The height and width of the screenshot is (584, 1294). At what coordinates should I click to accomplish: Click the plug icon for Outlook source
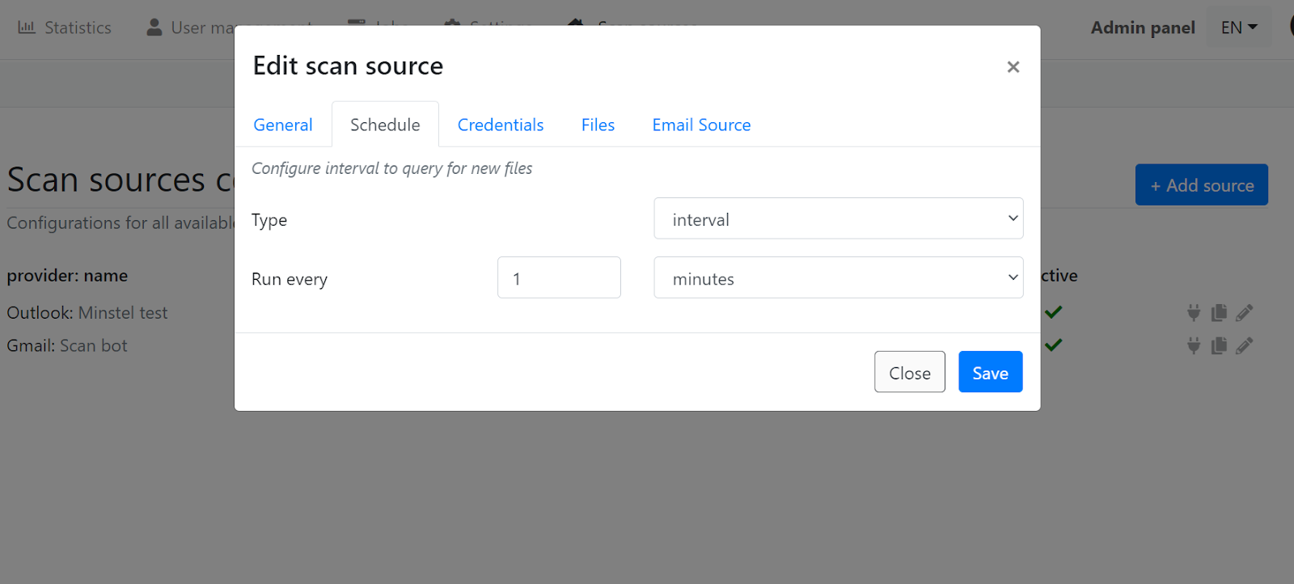1194,313
